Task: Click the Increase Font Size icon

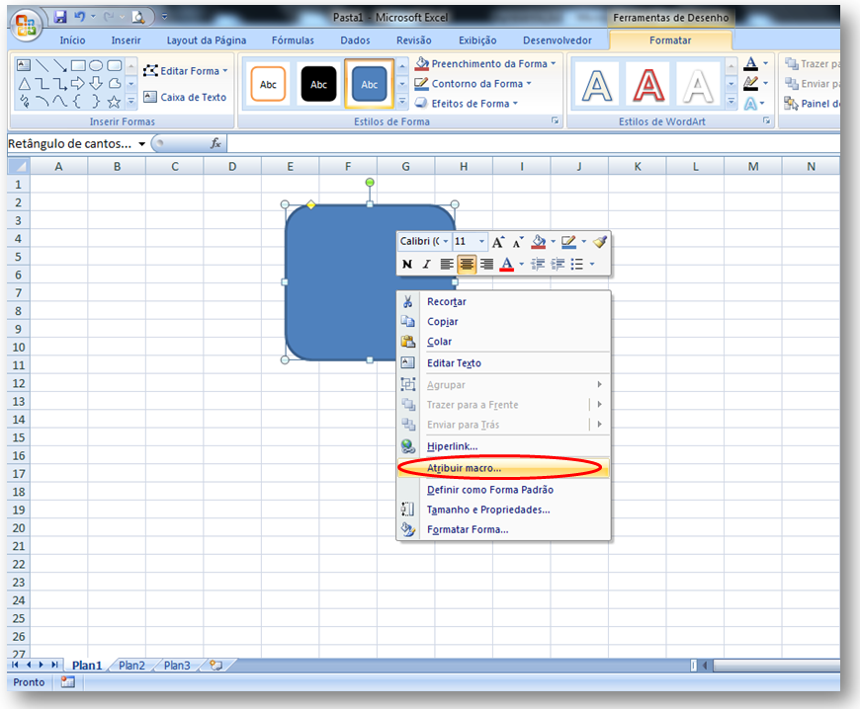Action: click(498, 242)
